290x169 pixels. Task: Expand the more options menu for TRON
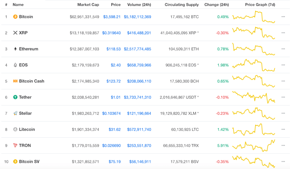pos(283,145)
